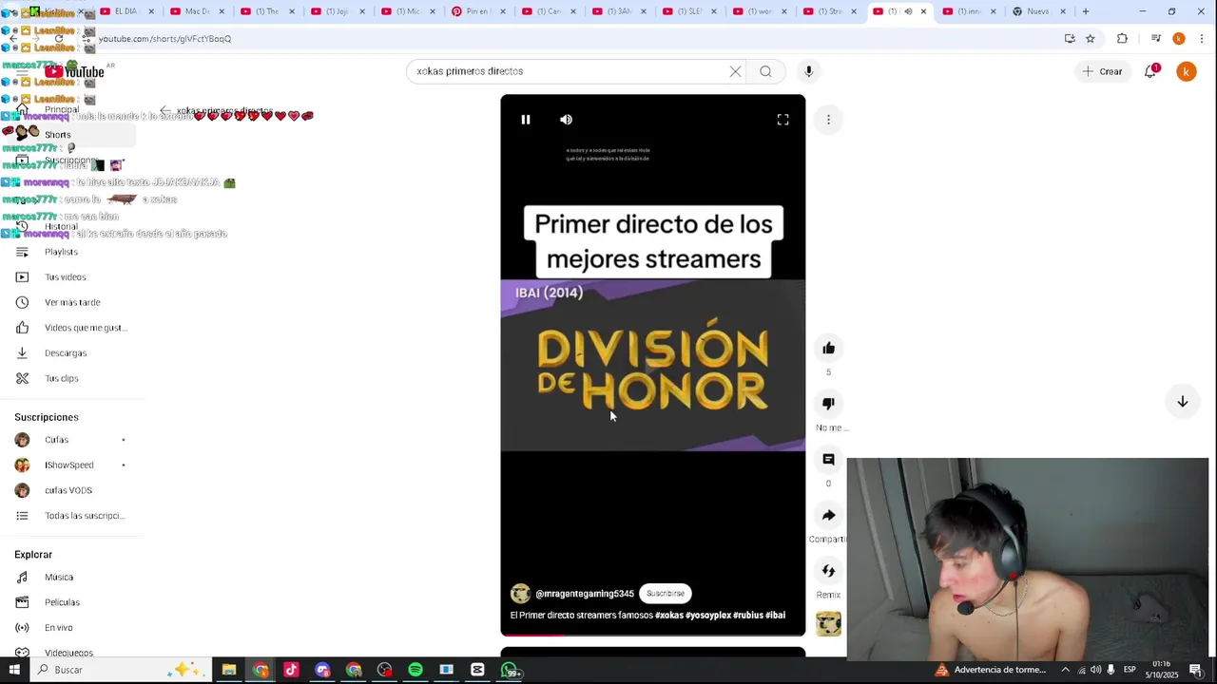Open a new browser tab with the plus
Image resolution: width=1217 pixels, height=684 pixels.
[x=1086, y=11]
